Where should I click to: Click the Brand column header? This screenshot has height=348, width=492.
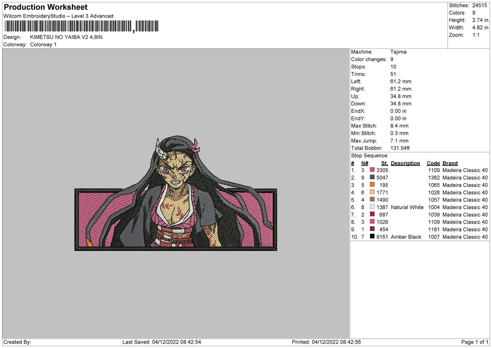450,163
